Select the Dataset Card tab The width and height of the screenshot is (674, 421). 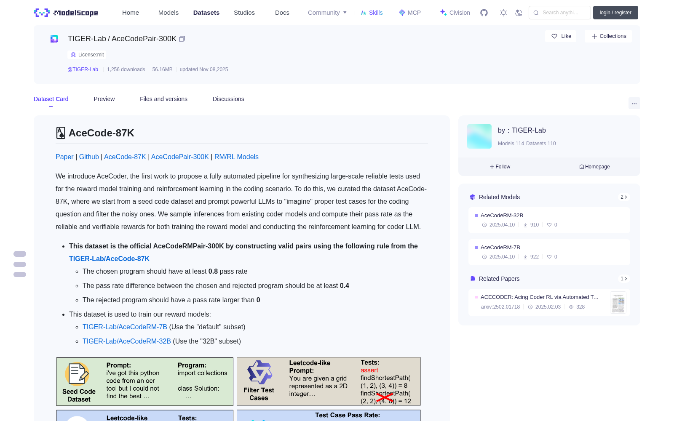click(51, 99)
